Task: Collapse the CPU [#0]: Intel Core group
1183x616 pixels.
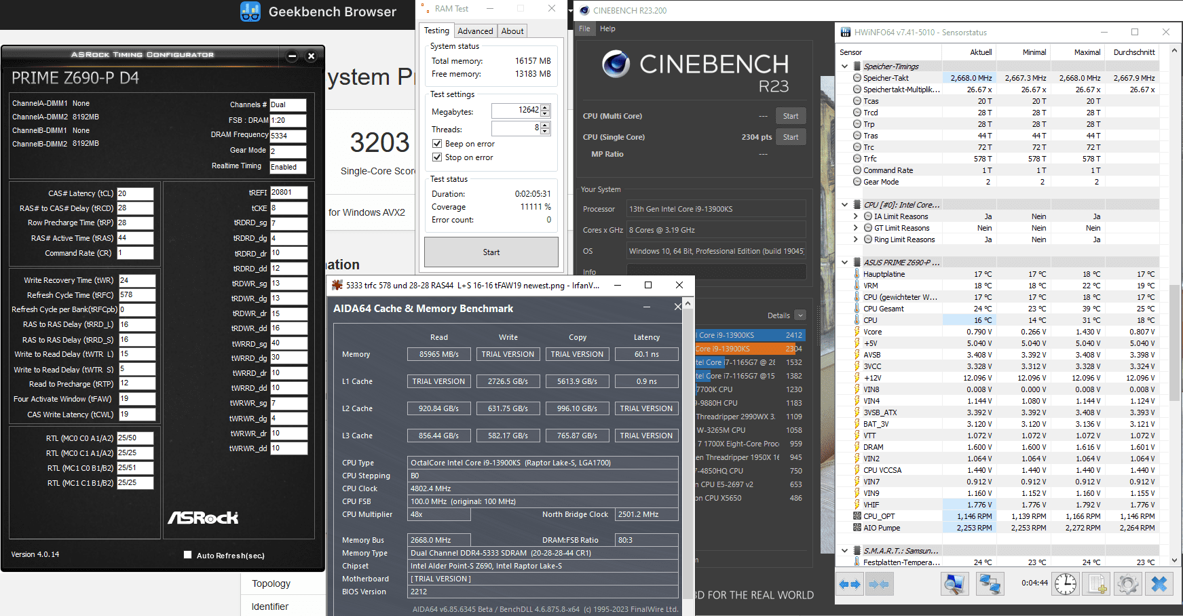Action: 844,204
